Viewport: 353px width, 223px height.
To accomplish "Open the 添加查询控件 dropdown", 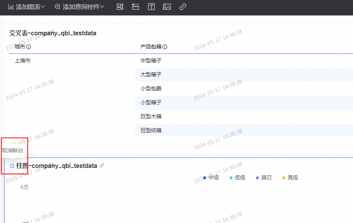I will pyautogui.click(x=80, y=7).
